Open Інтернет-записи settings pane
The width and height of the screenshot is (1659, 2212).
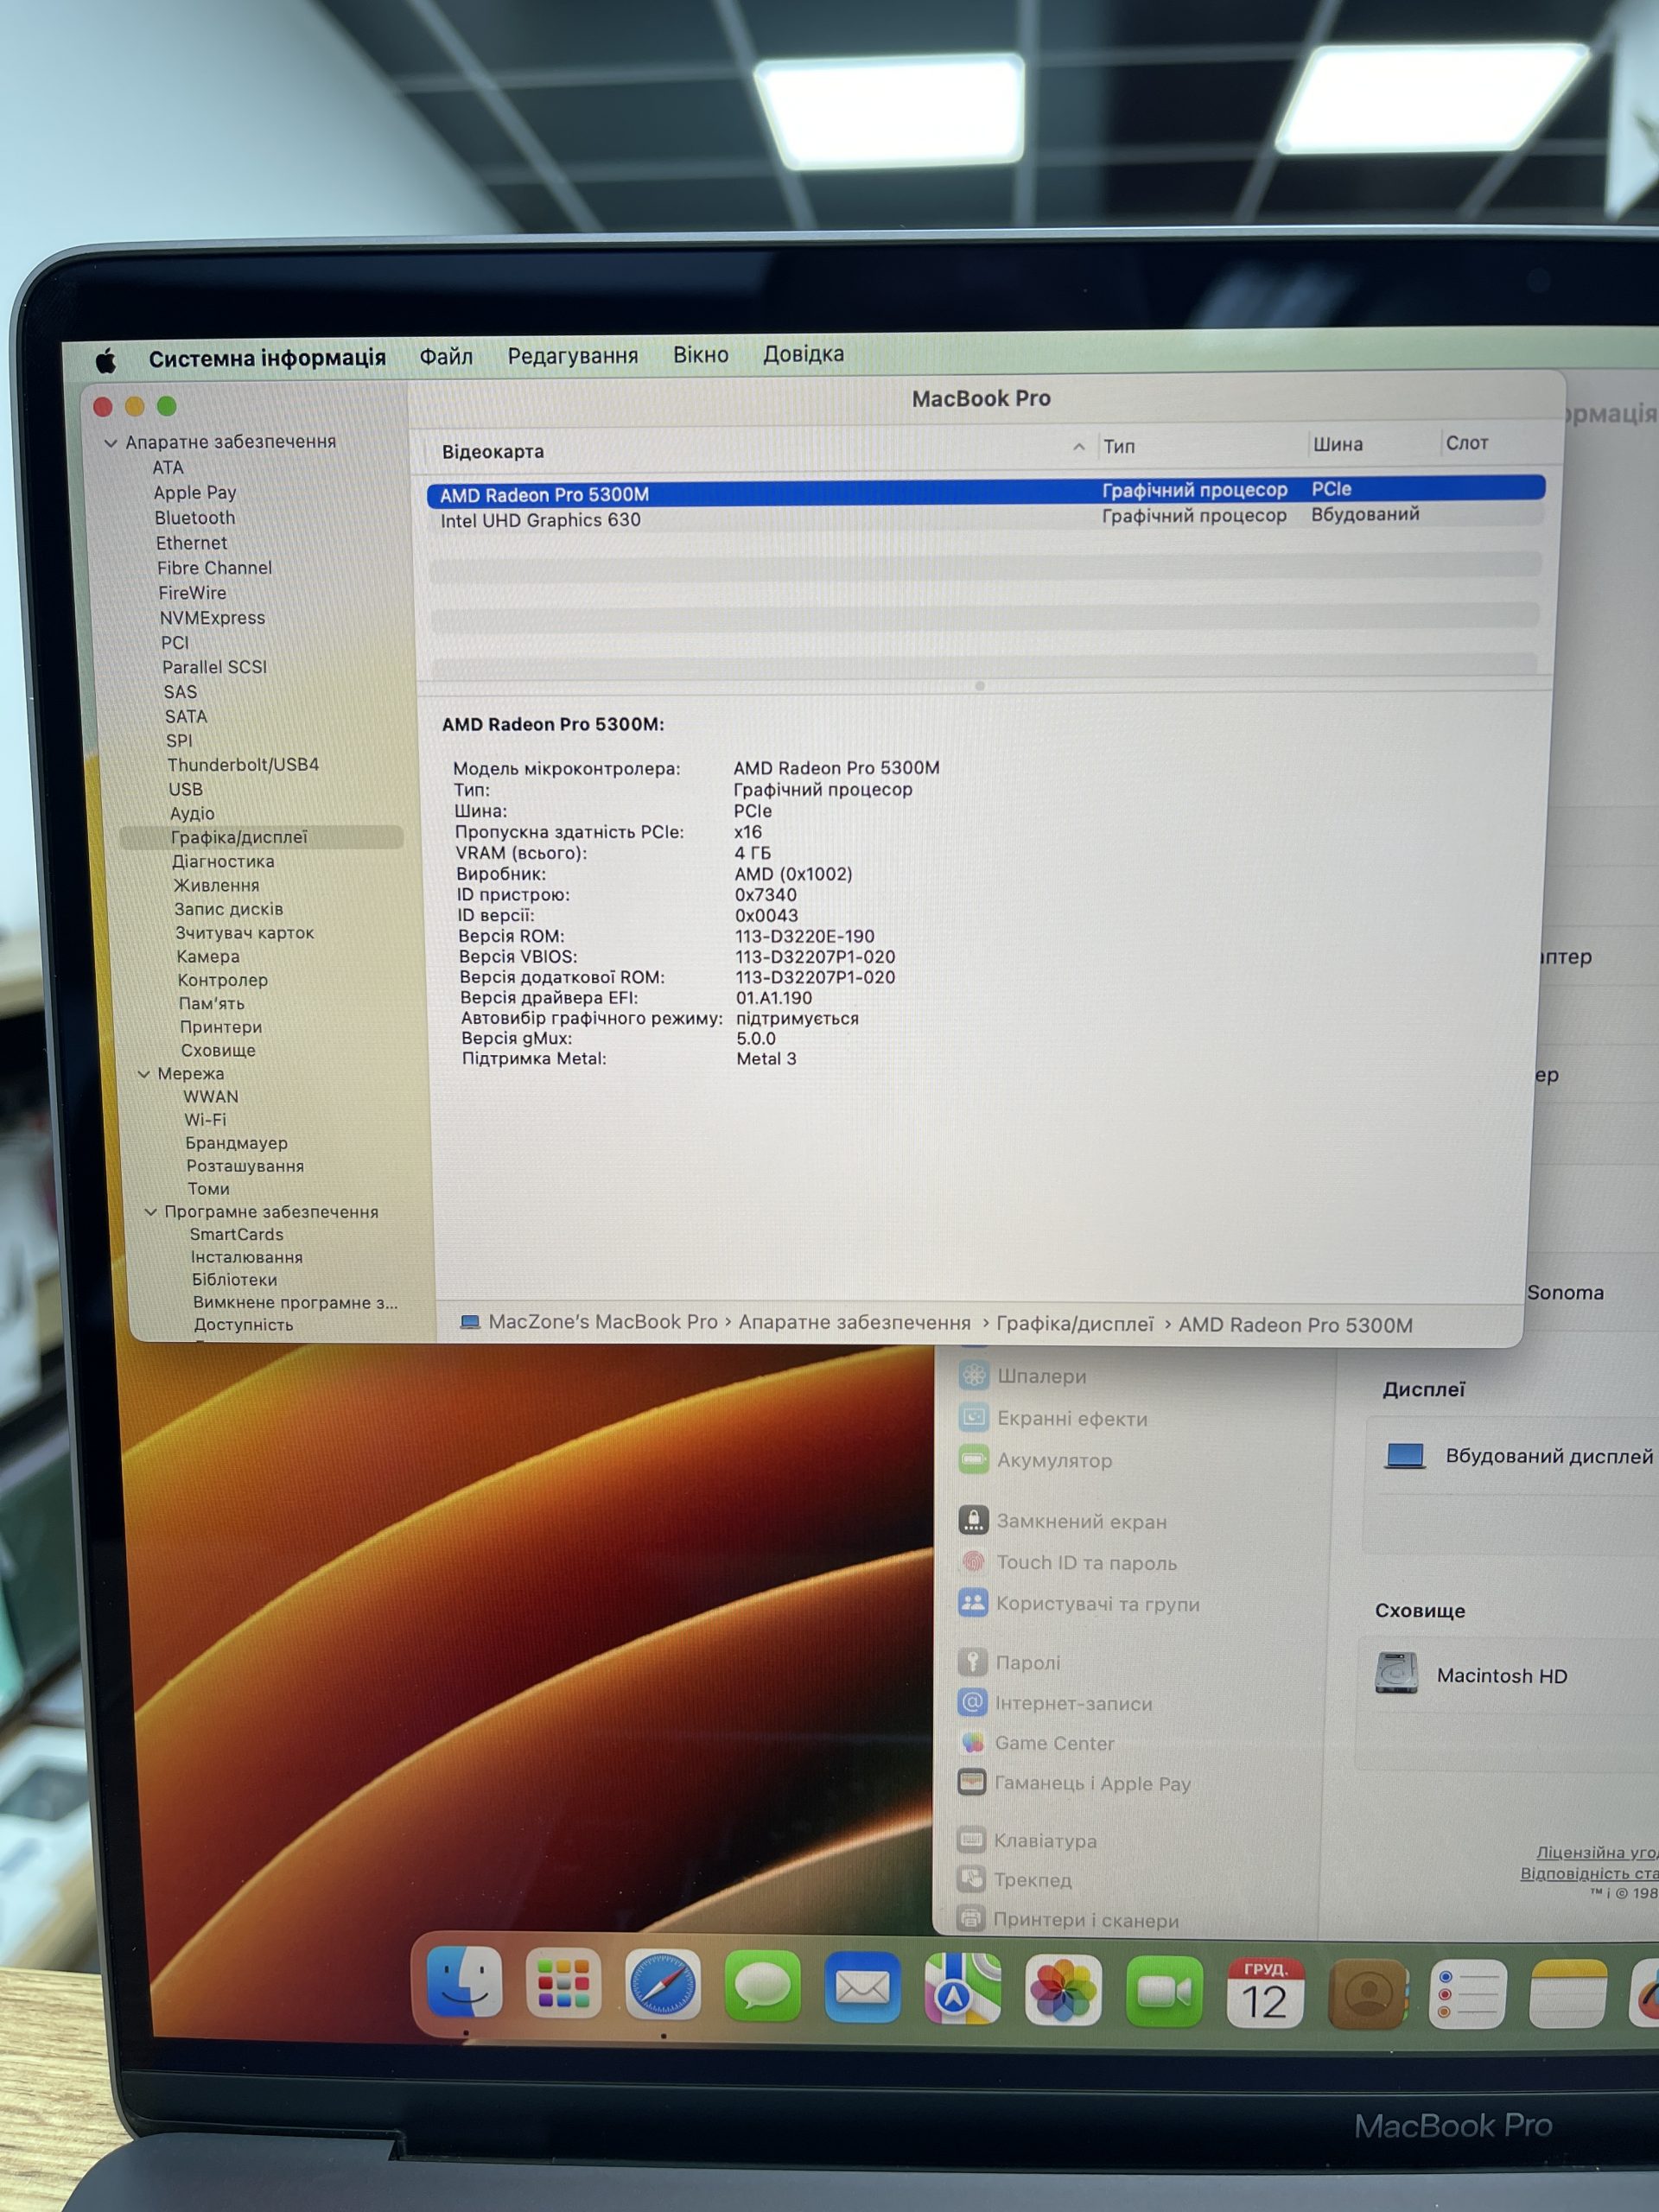[x=1072, y=1703]
